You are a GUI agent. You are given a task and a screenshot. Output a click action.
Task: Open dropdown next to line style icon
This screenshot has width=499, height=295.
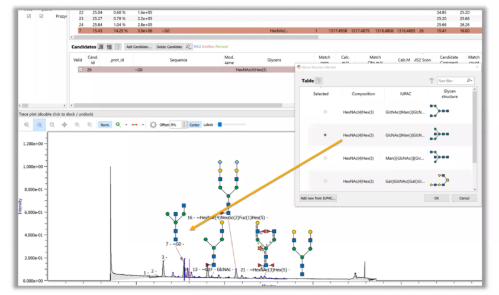pos(143,125)
